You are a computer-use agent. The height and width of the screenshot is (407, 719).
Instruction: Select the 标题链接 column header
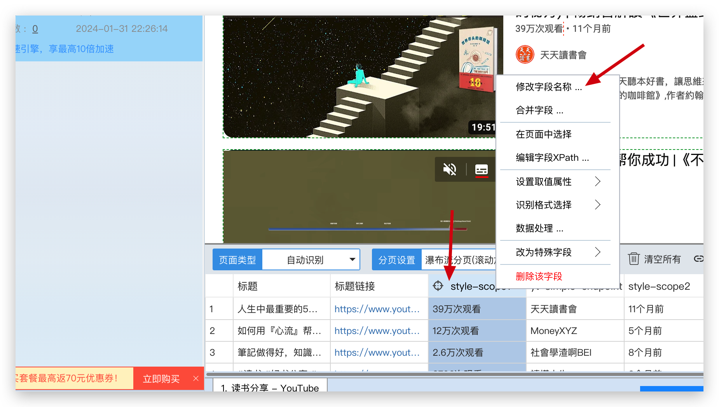click(379, 286)
